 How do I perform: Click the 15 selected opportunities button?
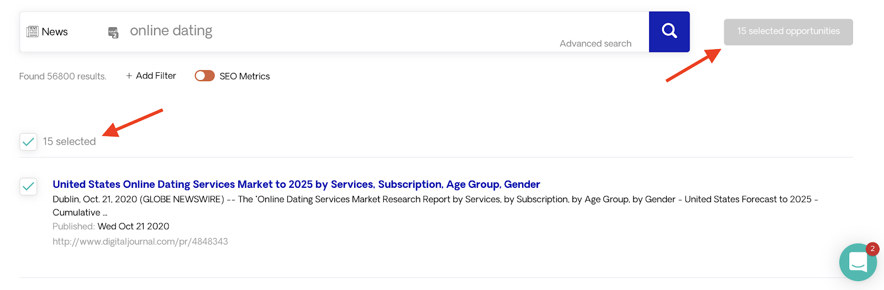tap(788, 32)
